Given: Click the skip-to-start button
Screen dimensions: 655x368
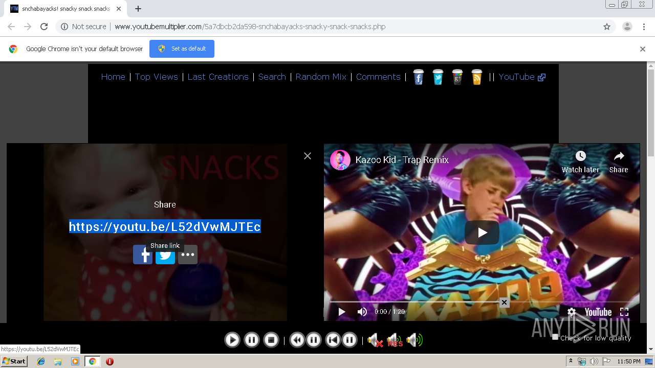Looking at the screenshot, I should 333,340.
